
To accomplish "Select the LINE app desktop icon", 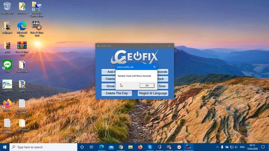I will point(7,66).
